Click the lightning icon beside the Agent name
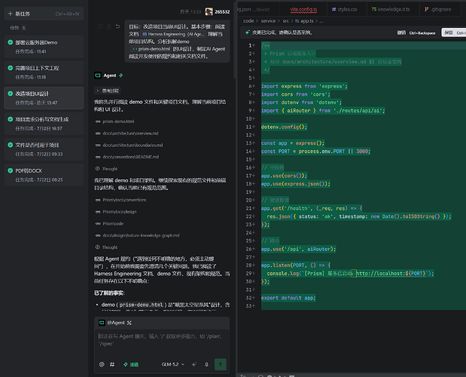This screenshot has height=377, width=466. pos(121,75)
